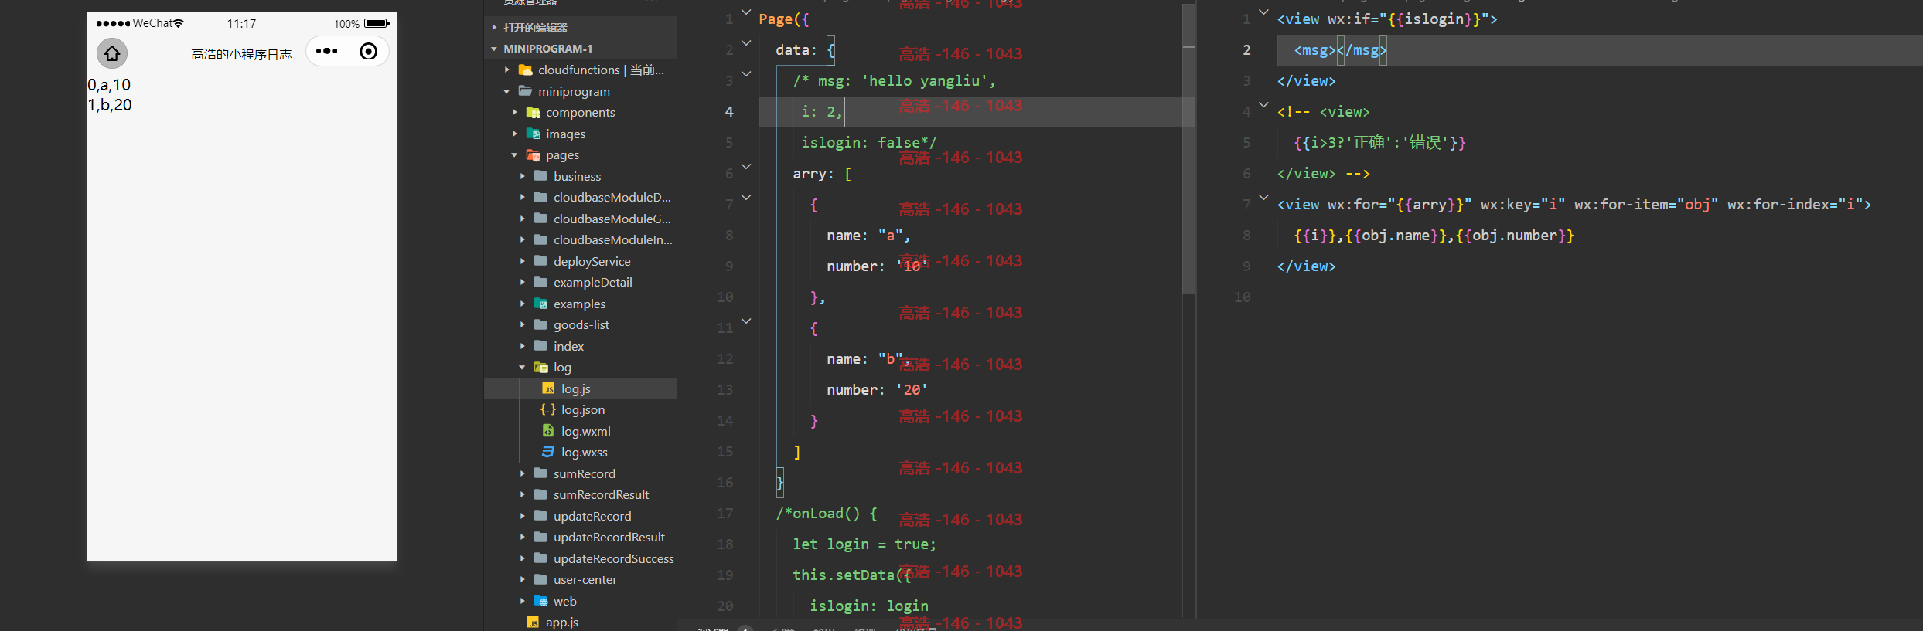The height and width of the screenshot is (631, 1923).
Task: Click the log.json braces icon
Action: pyautogui.click(x=548, y=409)
